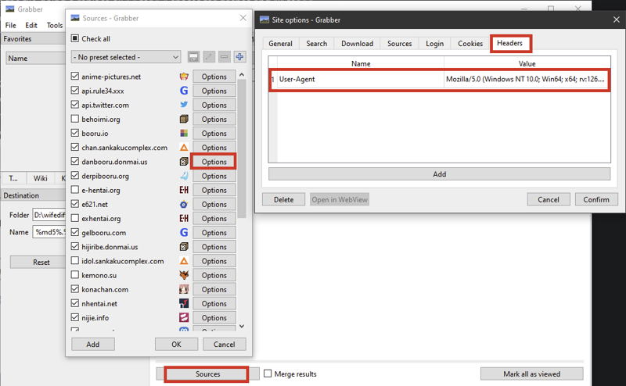Click the nijie.info site icon
The width and height of the screenshot is (626, 386).
pos(184,318)
